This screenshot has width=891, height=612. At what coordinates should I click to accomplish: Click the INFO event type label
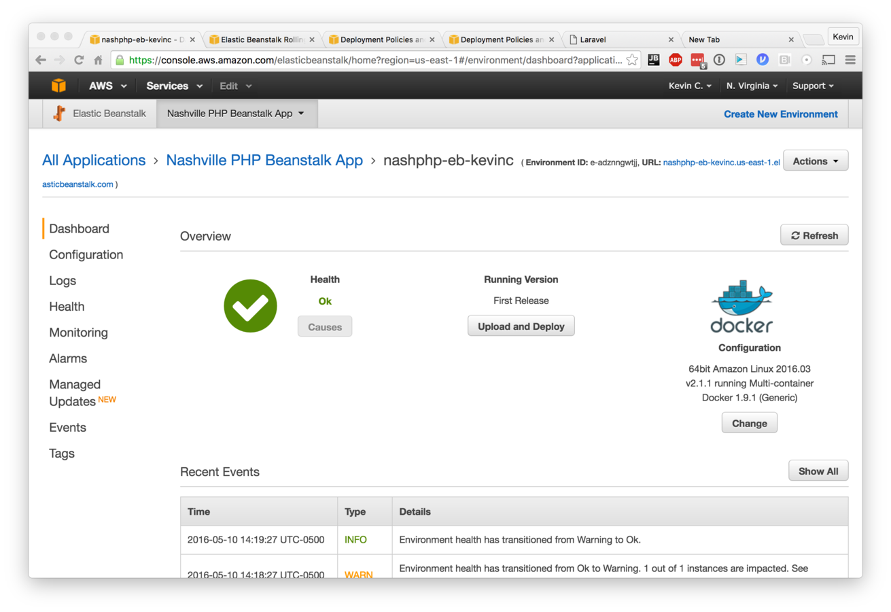click(x=355, y=540)
